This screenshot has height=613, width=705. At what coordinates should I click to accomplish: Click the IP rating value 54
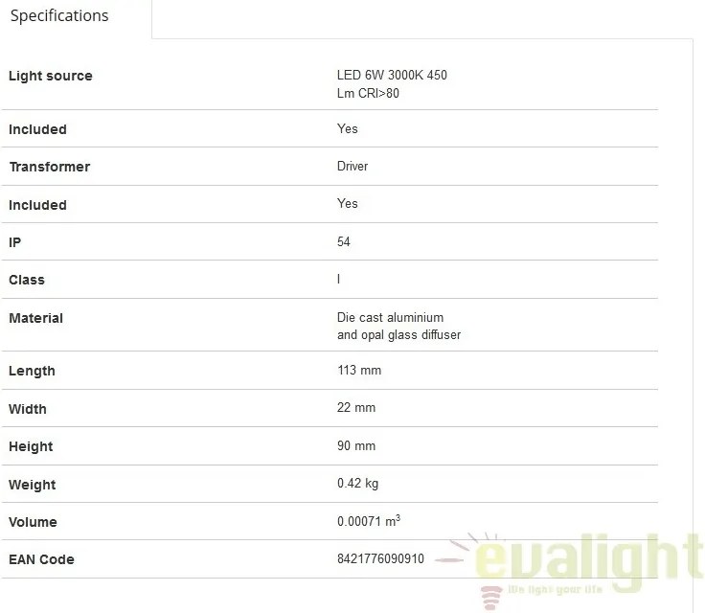[344, 241]
